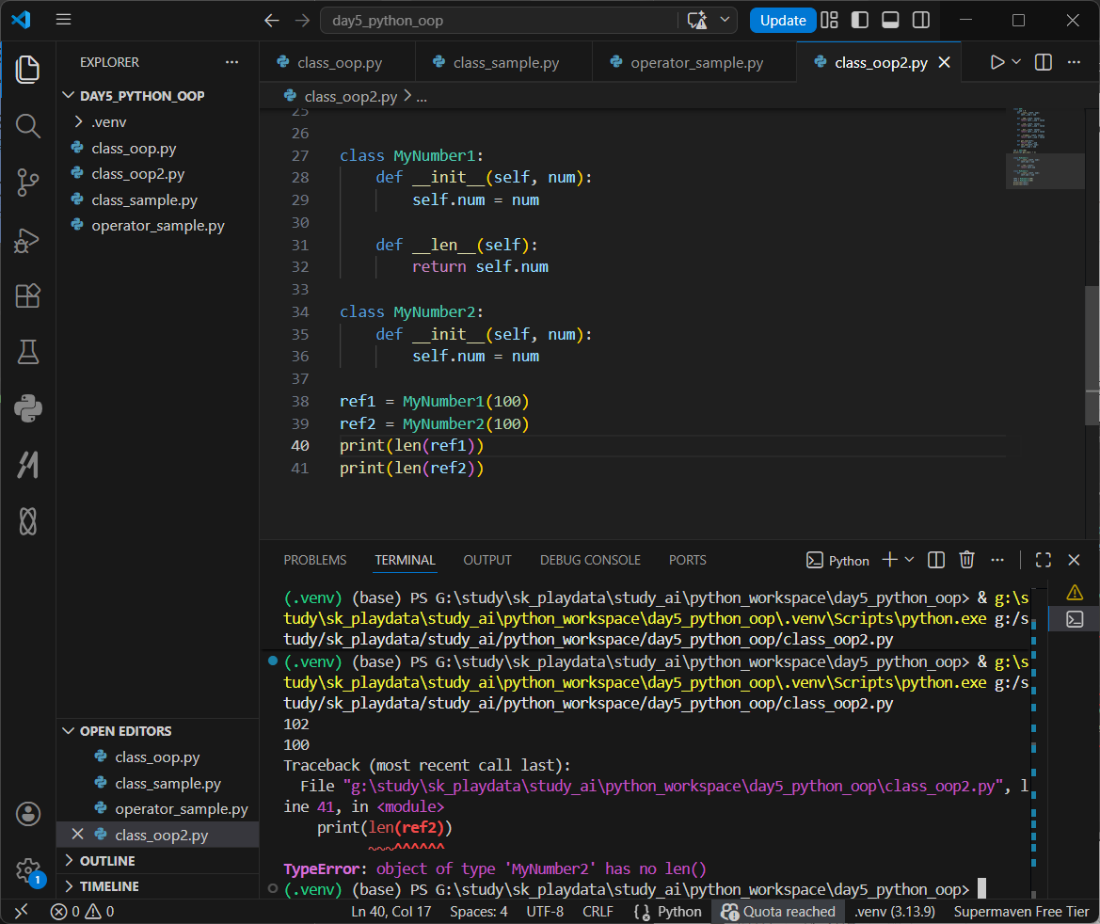Open operator_sample.py in the file tree
The height and width of the screenshot is (924, 1100).
[x=157, y=225]
